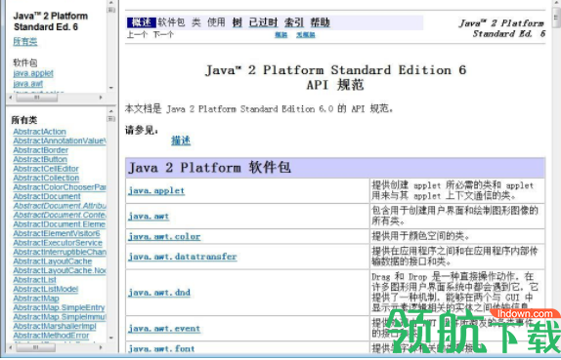Click the package frame vertical scrollbar thumb
This screenshot has width=561, height=360.
click(111, 10)
